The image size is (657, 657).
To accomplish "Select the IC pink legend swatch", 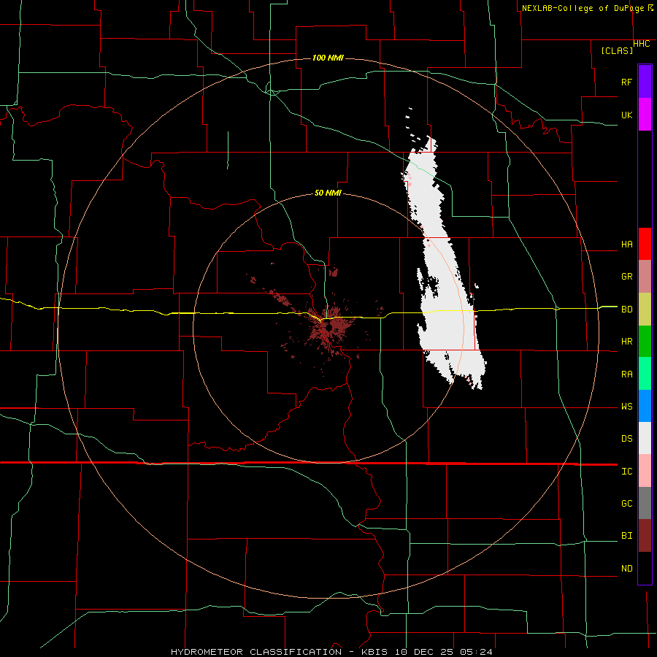I will pyautogui.click(x=645, y=471).
